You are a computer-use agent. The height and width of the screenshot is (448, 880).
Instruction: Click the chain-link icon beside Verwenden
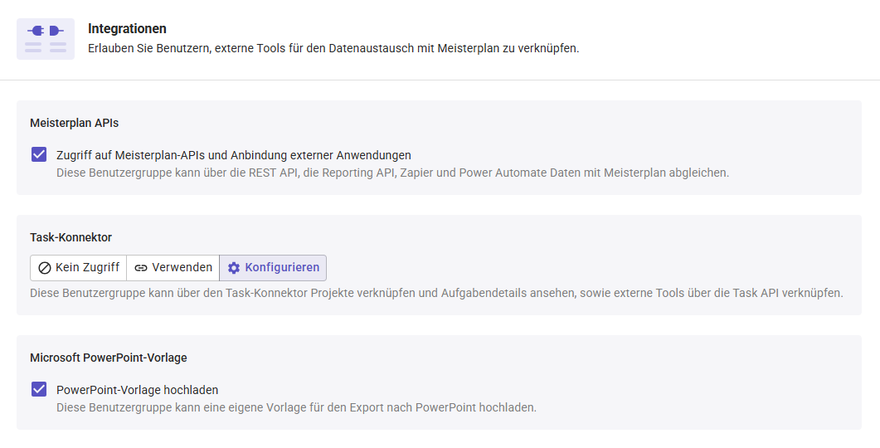click(141, 268)
